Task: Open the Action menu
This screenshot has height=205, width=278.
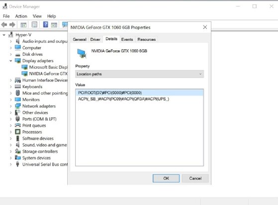Action: coord(21,16)
